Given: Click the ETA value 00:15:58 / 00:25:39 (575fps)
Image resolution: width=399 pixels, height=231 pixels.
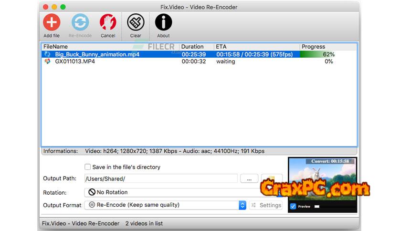Looking at the screenshot, I should click(x=254, y=54).
